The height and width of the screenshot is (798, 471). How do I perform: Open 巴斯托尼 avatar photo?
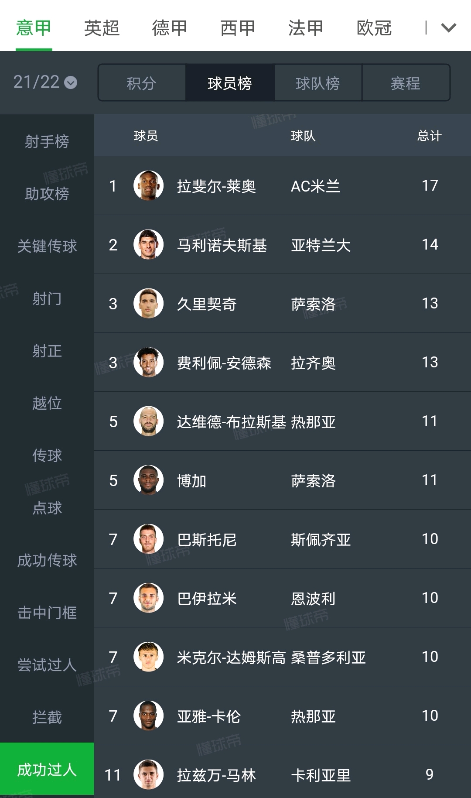[x=148, y=539]
